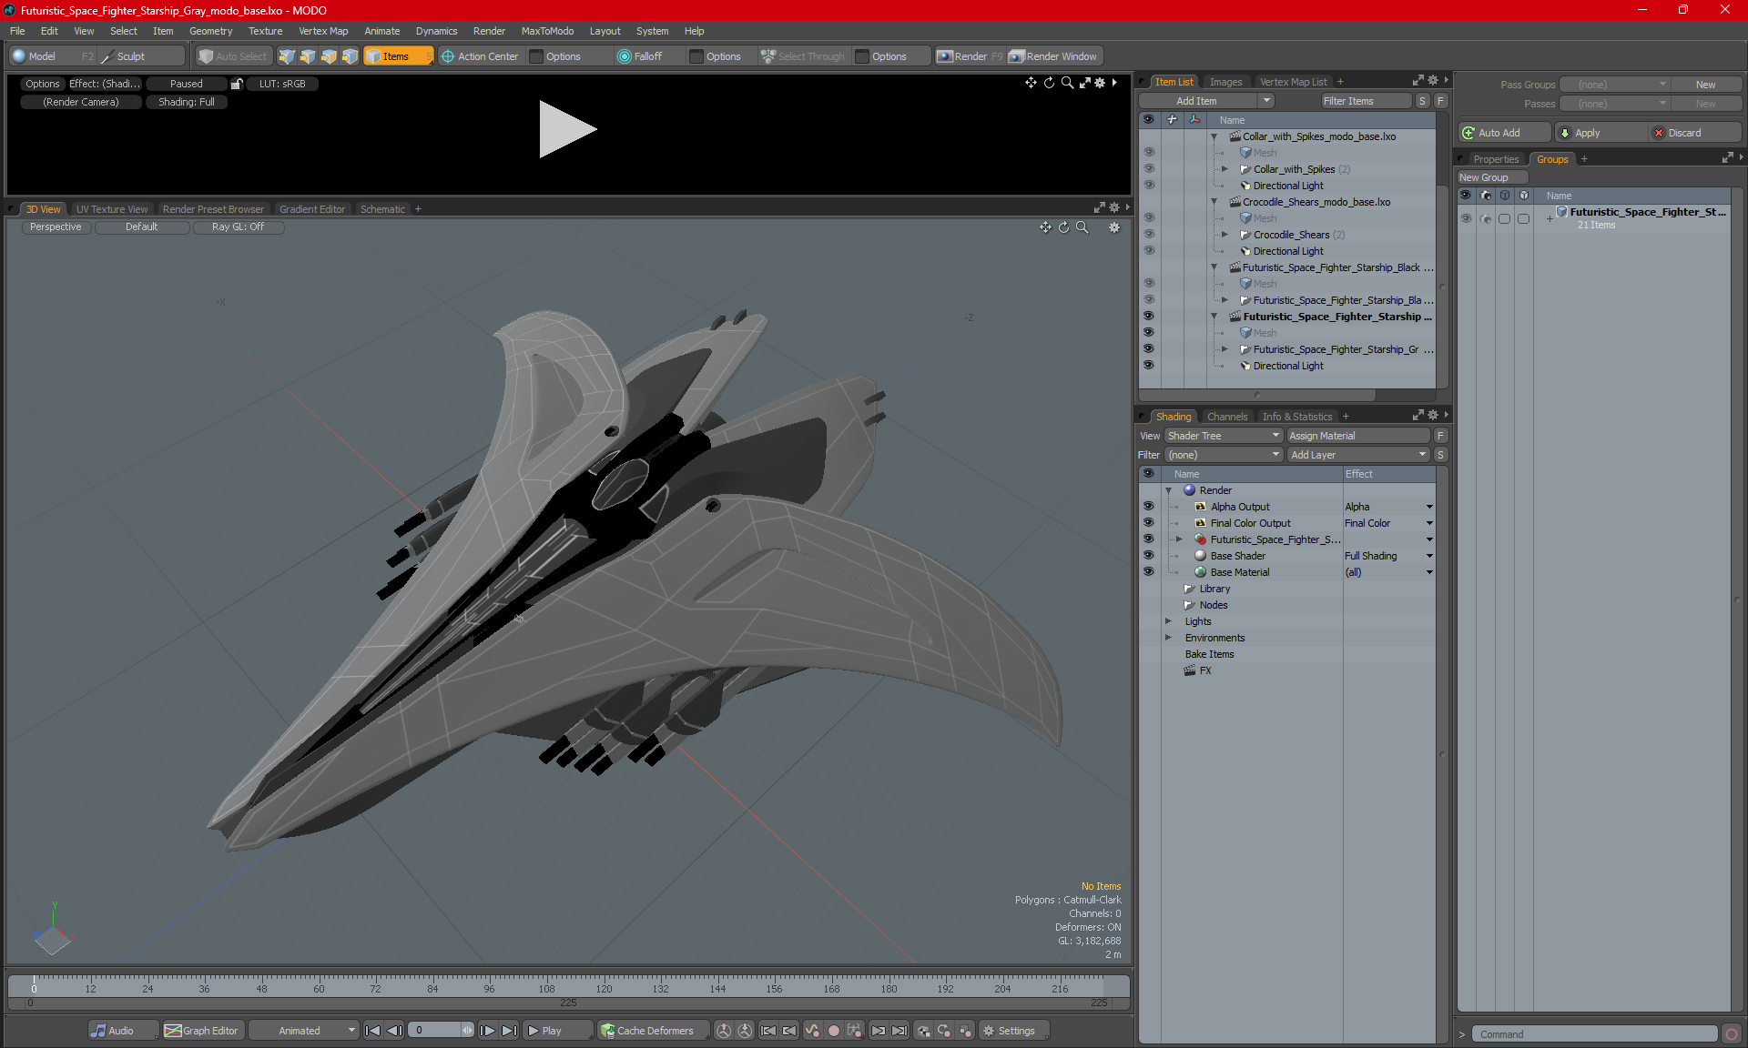Activate Items selection mode
This screenshot has width=1748, height=1048.
click(x=398, y=56)
